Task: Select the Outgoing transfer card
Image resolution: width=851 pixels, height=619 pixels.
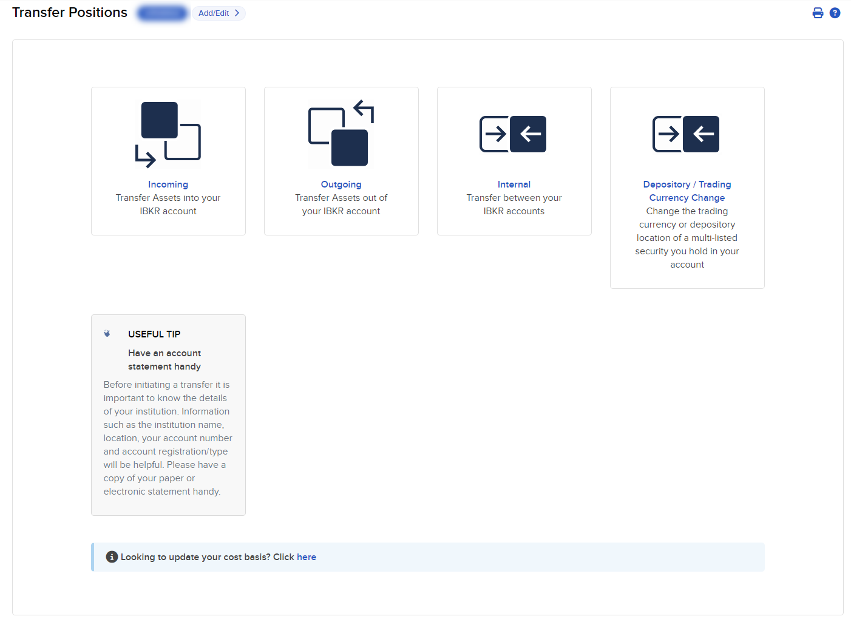Action: 341,160
